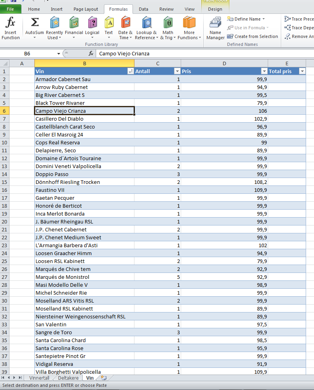Select cell Armador Cabernet Sau
This screenshot has height=390, width=314.
(84, 80)
